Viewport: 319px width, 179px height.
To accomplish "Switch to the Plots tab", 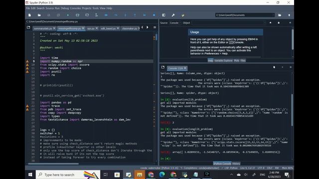I will [x=236, y=61].
